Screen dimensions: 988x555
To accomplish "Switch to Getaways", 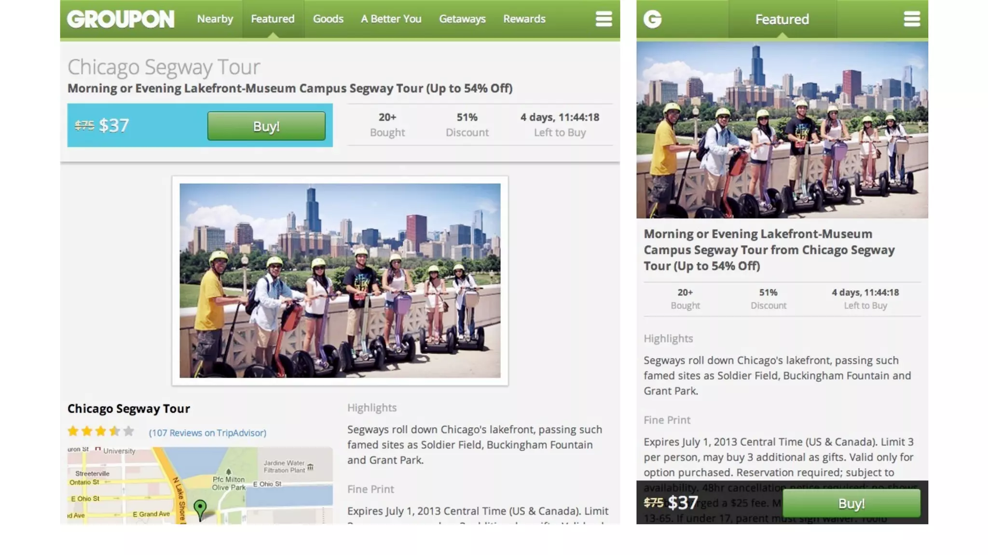I will coord(462,19).
